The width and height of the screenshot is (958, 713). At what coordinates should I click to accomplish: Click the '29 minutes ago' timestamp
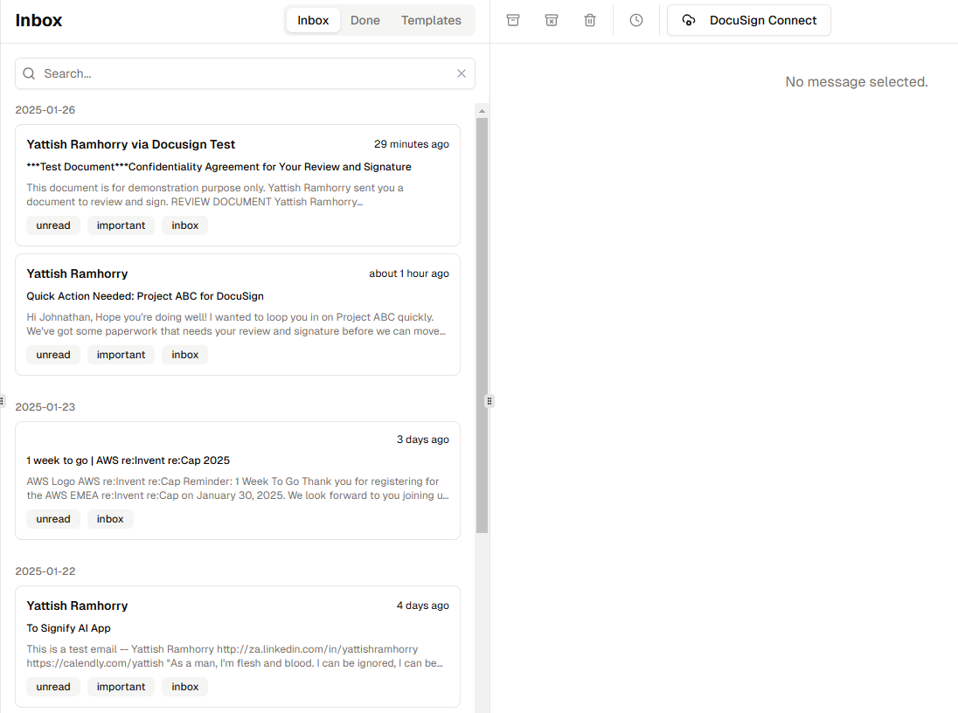point(411,144)
